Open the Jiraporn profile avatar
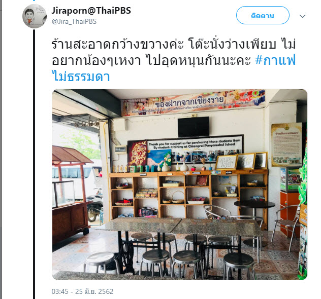 pyautogui.click(x=35, y=16)
